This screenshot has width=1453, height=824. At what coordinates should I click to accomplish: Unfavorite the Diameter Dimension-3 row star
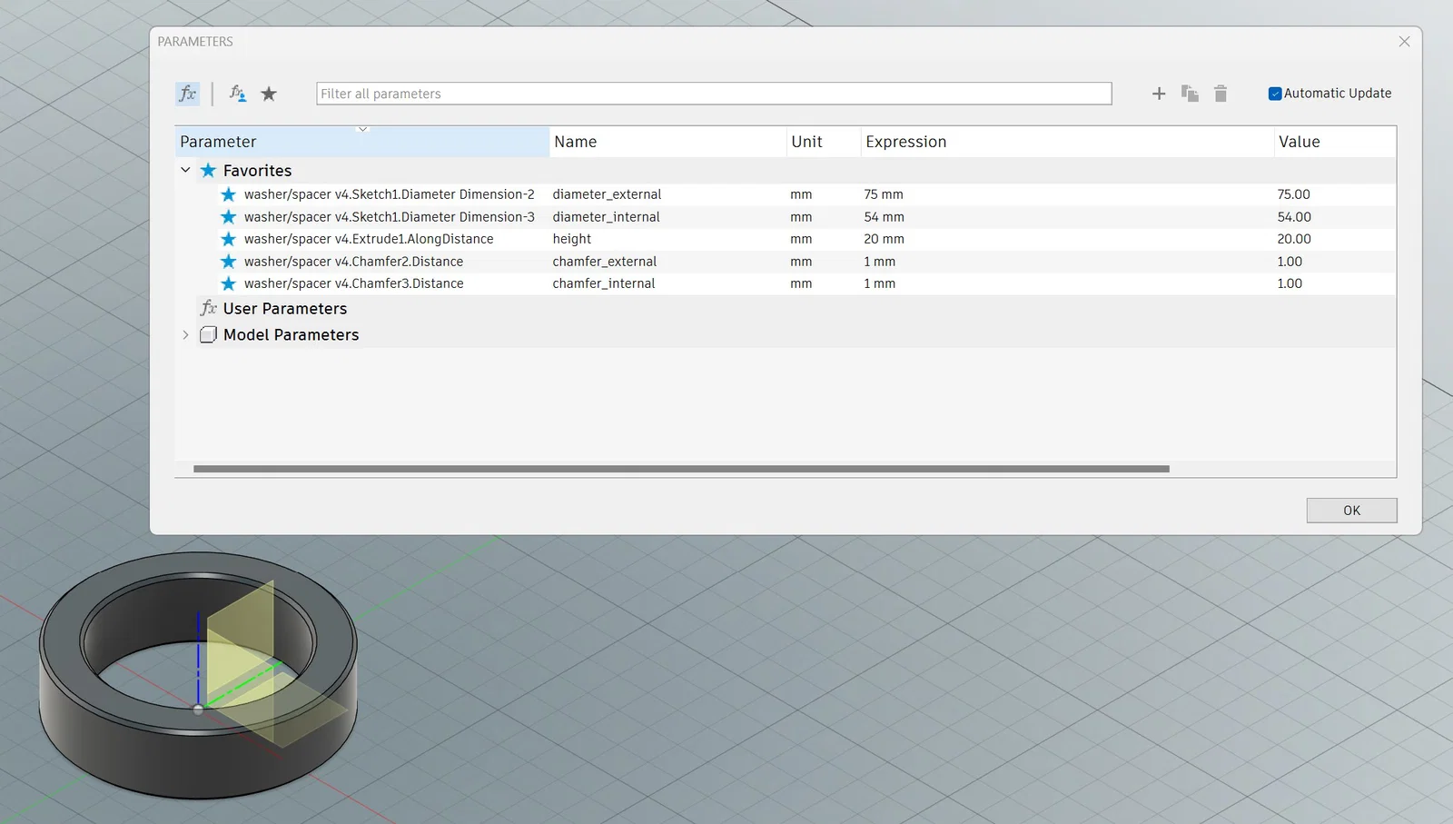(228, 217)
